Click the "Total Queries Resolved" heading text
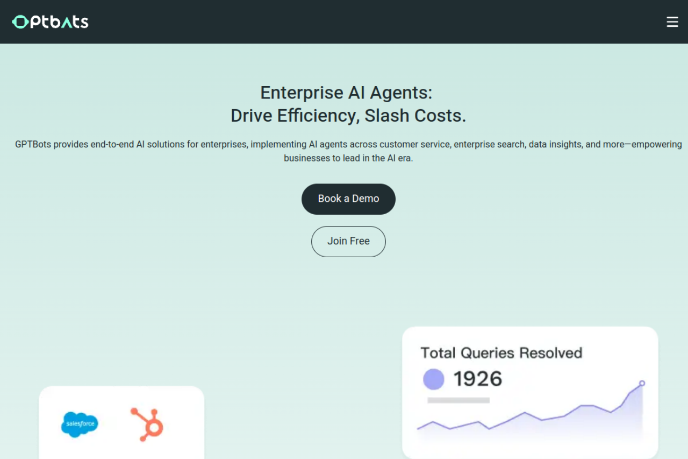 tap(501, 353)
